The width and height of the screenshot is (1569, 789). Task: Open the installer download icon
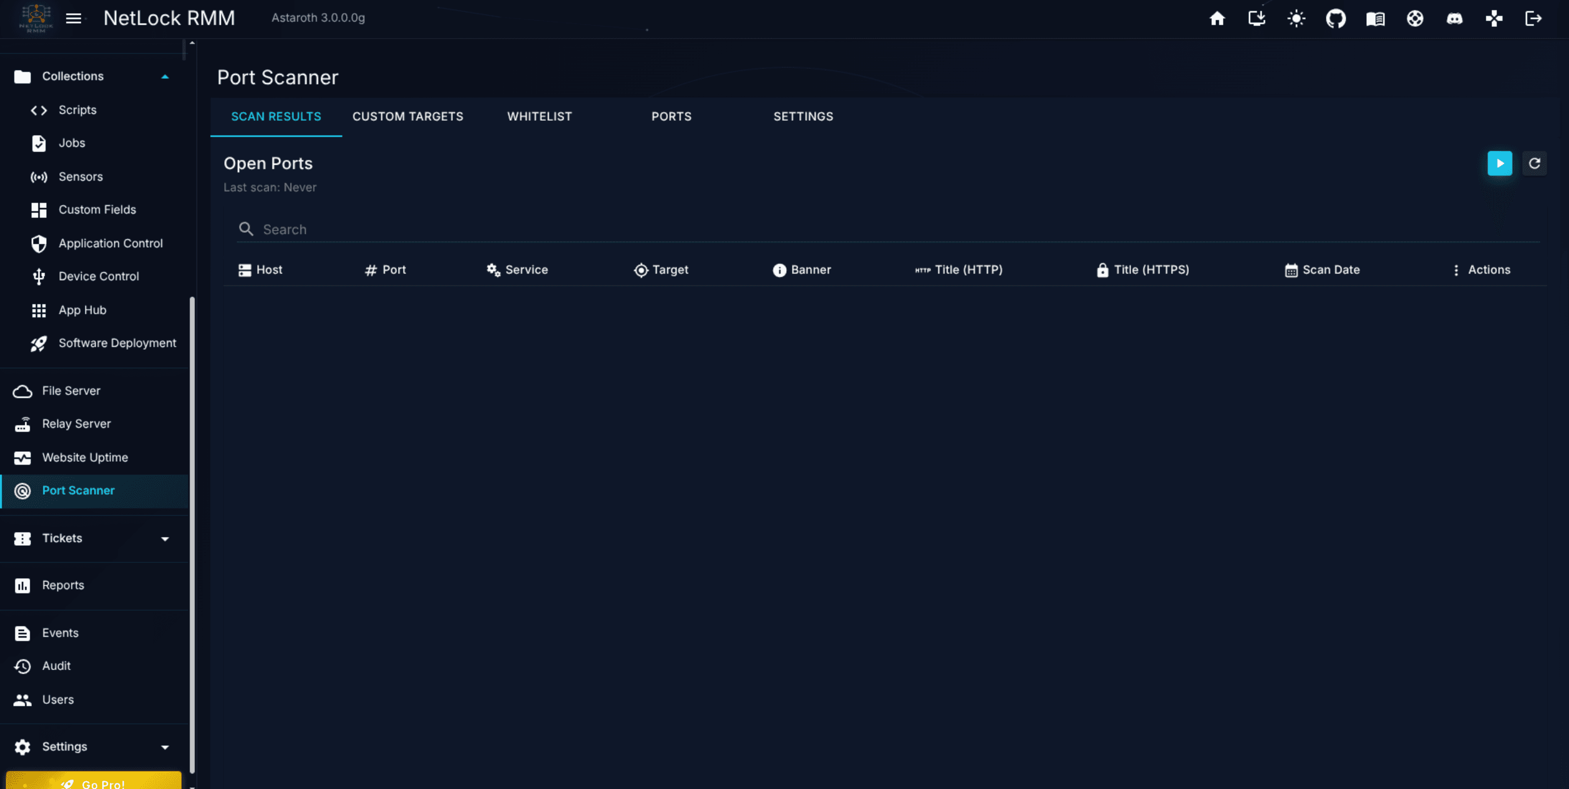(1256, 18)
